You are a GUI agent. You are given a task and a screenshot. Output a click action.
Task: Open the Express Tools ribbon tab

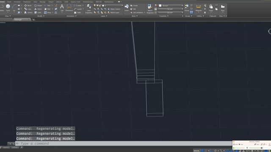pyautogui.click(x=75, y=2)
